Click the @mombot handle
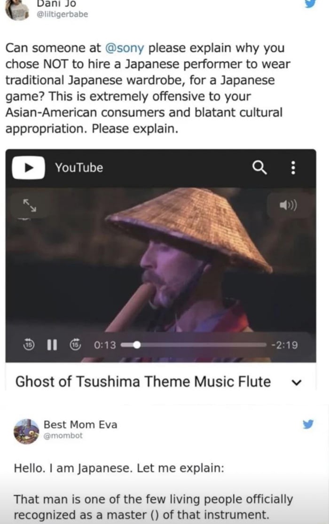The width and height of the screenshot is (329, 524). pos(63,436)
